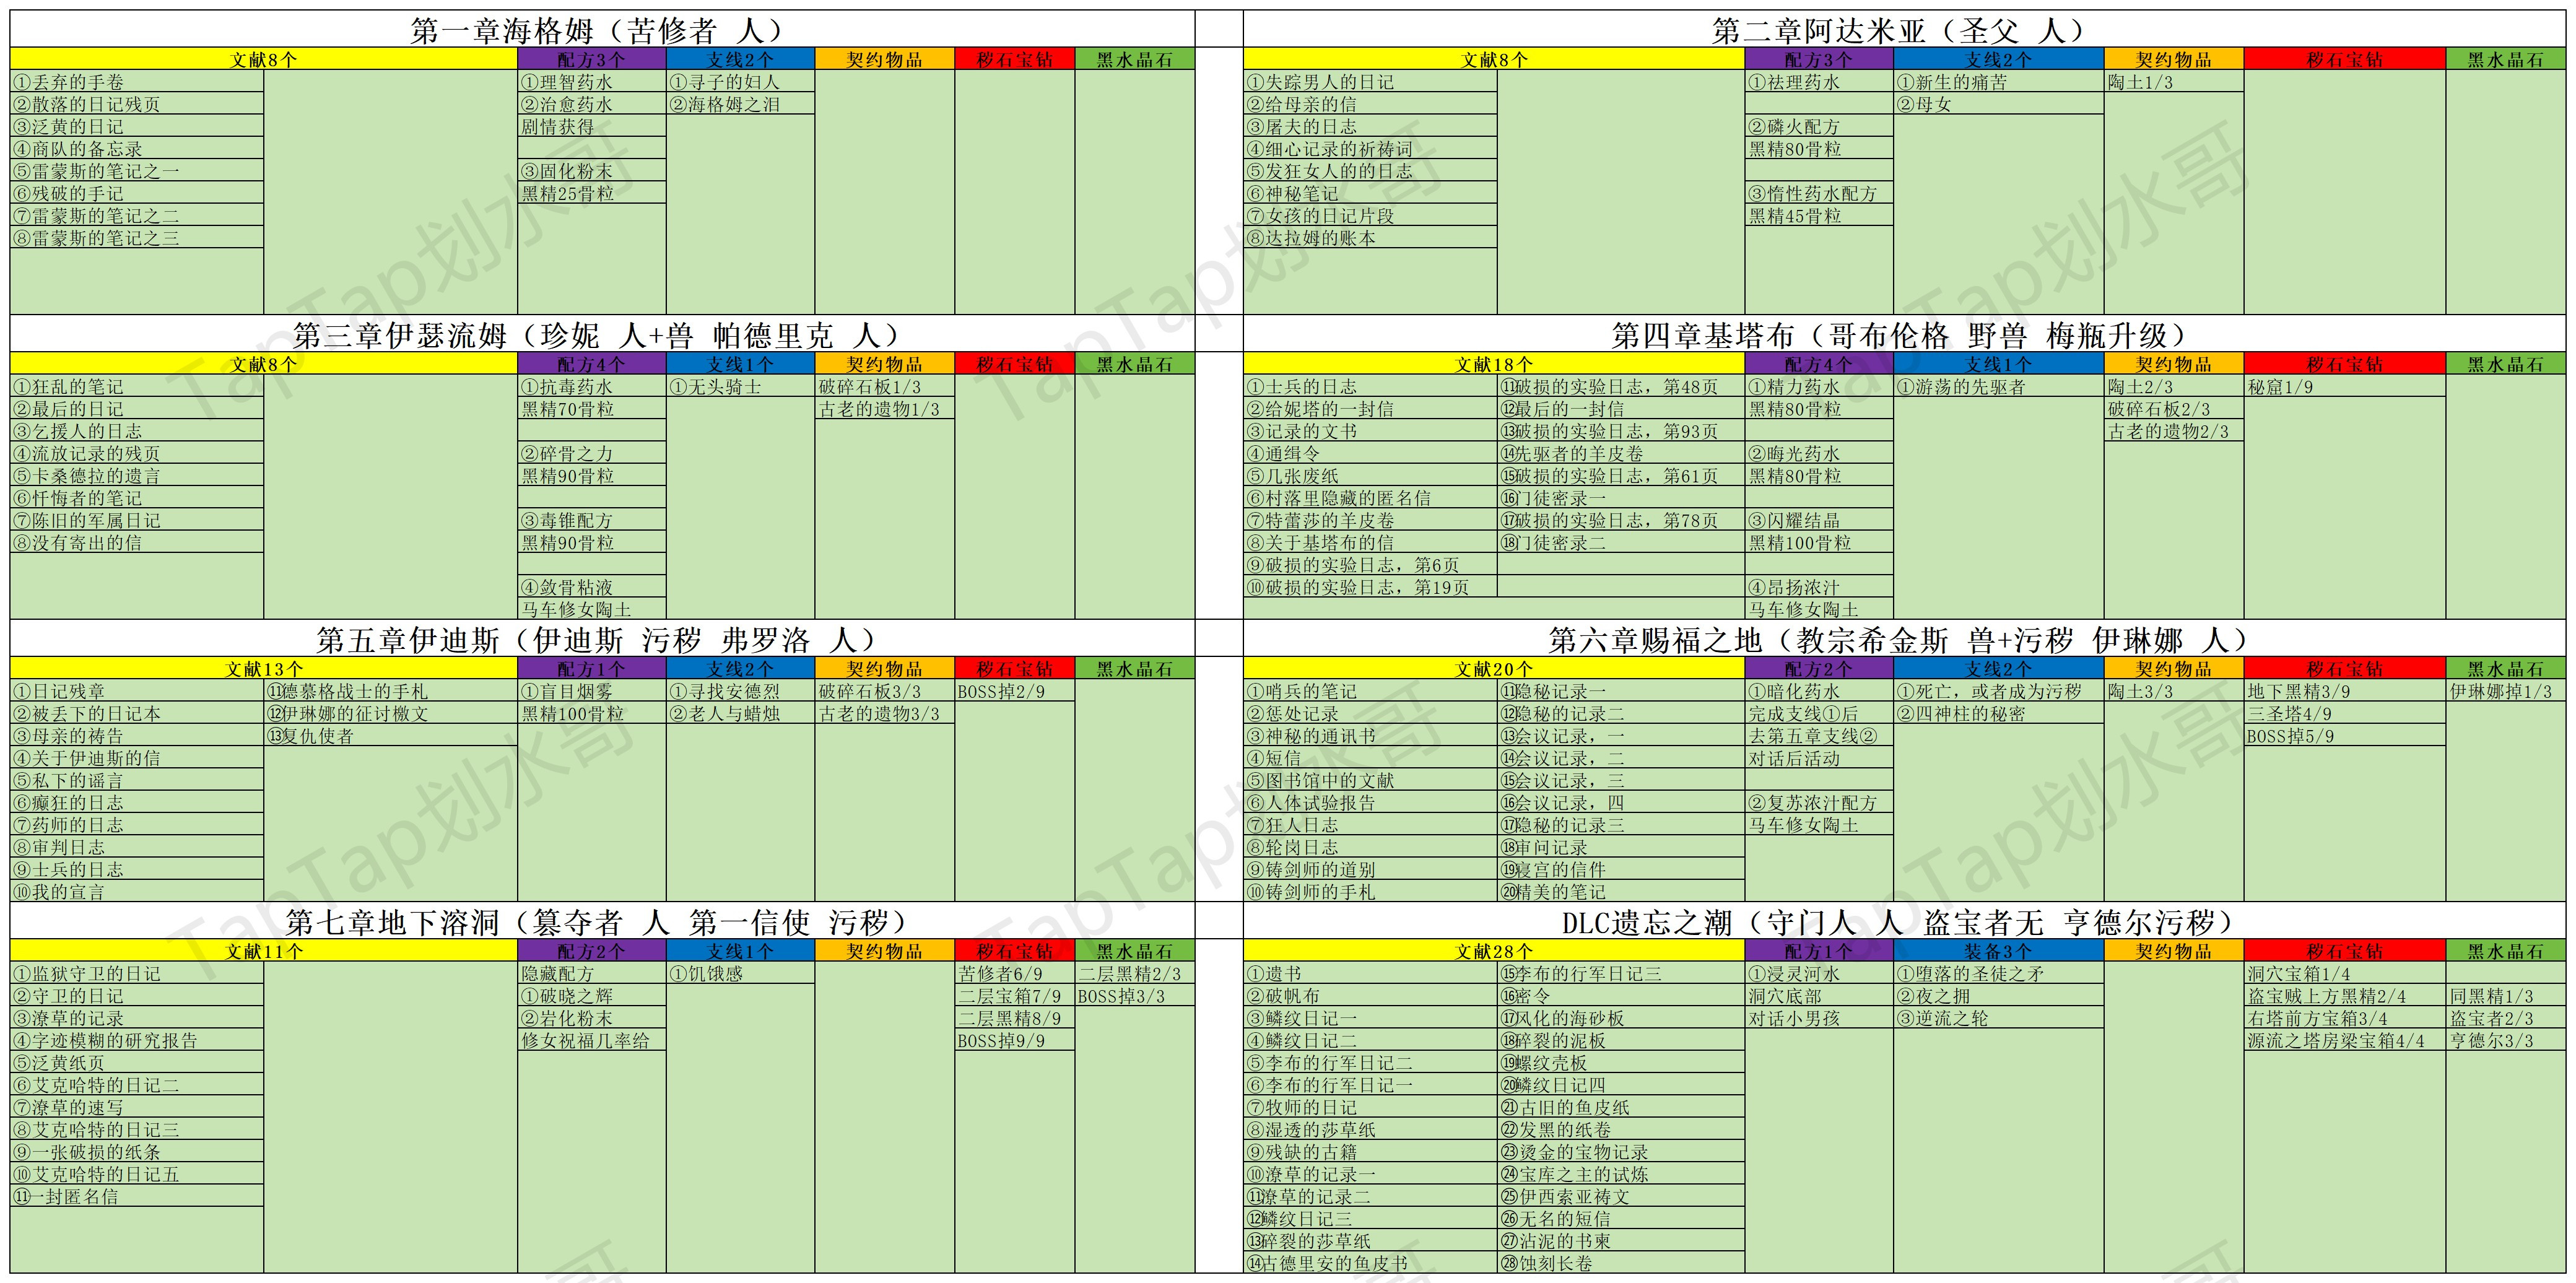Select the cell ③屠夫的日志

pos(1371,127)
